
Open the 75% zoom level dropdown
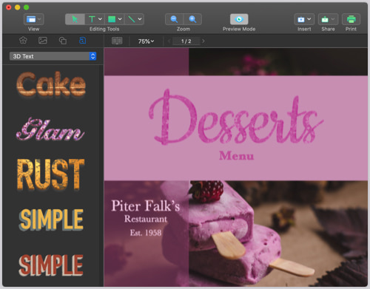[x=146, y=41]
